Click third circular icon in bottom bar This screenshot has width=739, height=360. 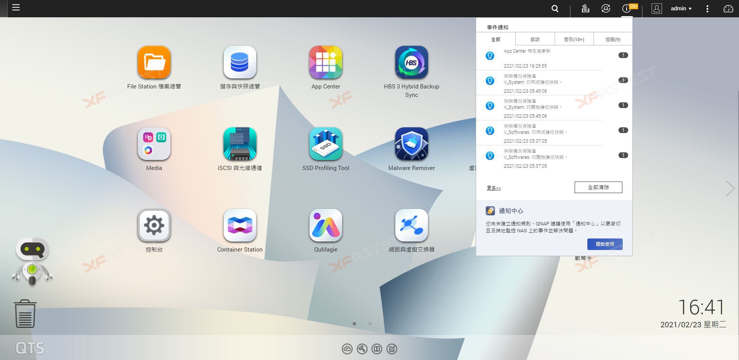[x=377, y=349]
